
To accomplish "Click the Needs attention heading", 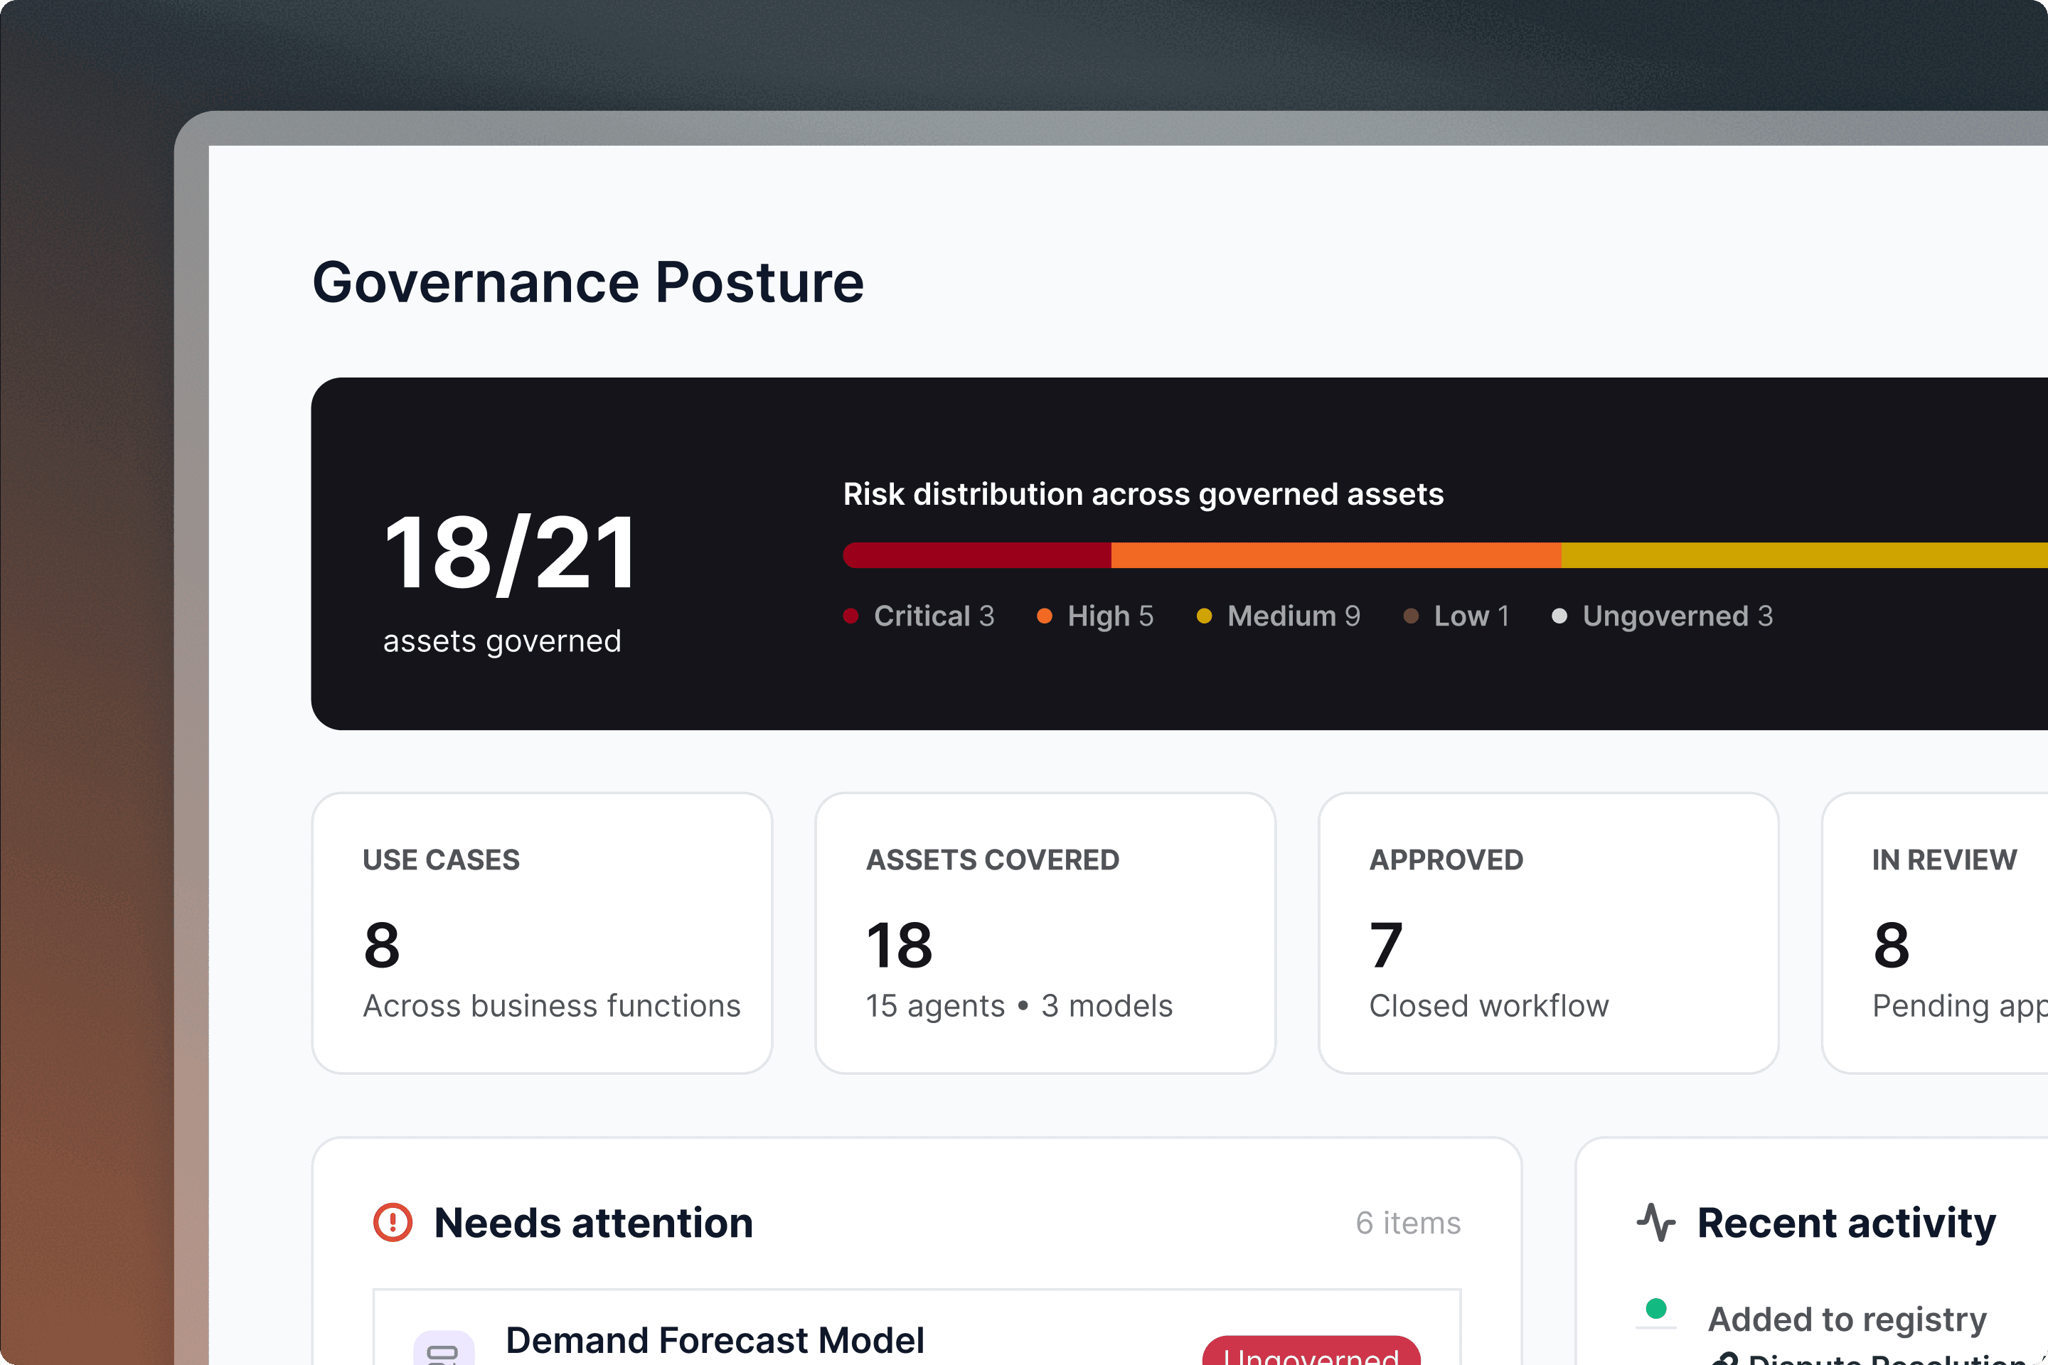I will click(x=594, y=1223).
